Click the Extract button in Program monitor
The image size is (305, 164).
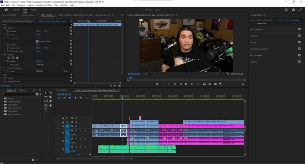[210, 84]
